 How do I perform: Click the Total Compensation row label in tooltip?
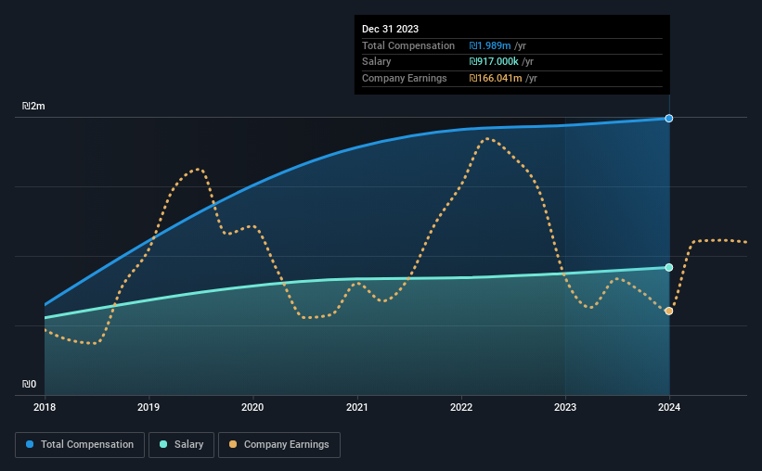(x=408, y=45)
